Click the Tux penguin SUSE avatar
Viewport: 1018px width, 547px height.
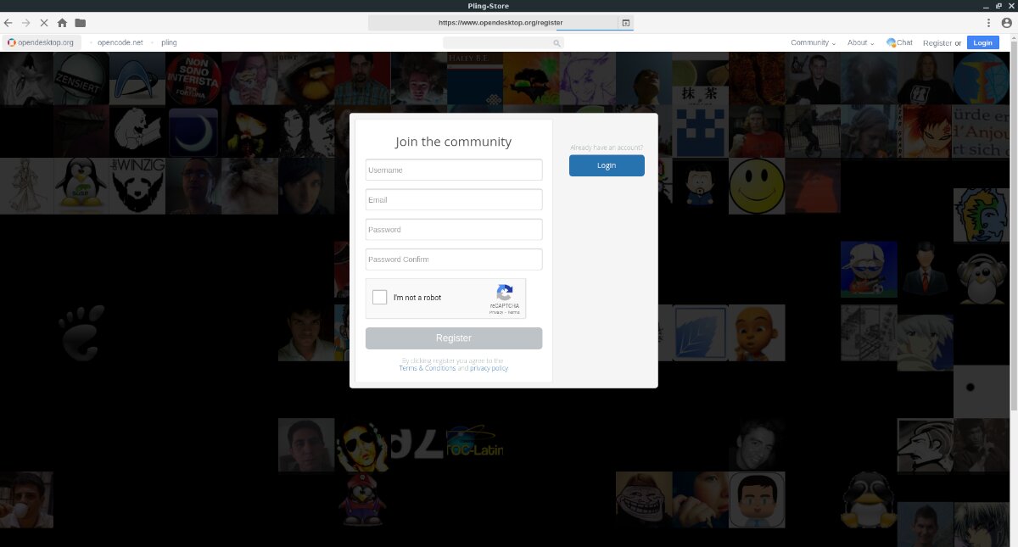pyautogui.click(x=81, y=186)
